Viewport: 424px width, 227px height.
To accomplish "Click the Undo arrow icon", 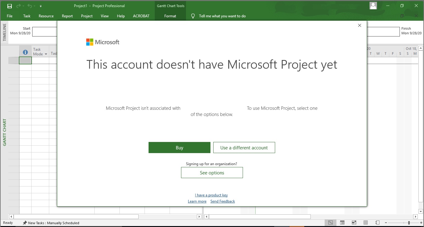I will click(x=29, y=6).
